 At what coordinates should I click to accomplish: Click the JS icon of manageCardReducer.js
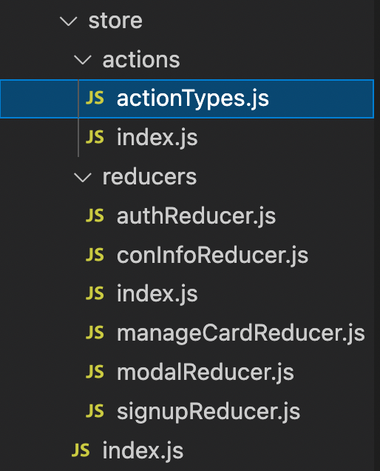pyautogui.click(x=95, y=333)
